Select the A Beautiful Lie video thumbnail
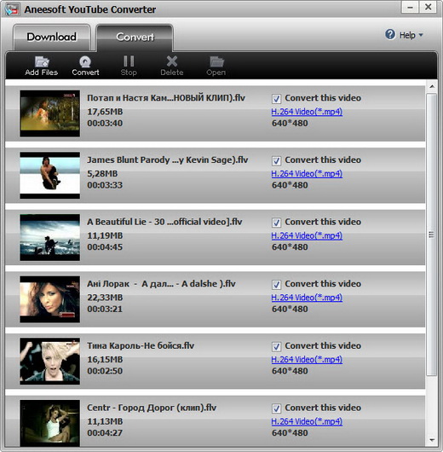This screenshot has width=443, height=452. [49, 238]
